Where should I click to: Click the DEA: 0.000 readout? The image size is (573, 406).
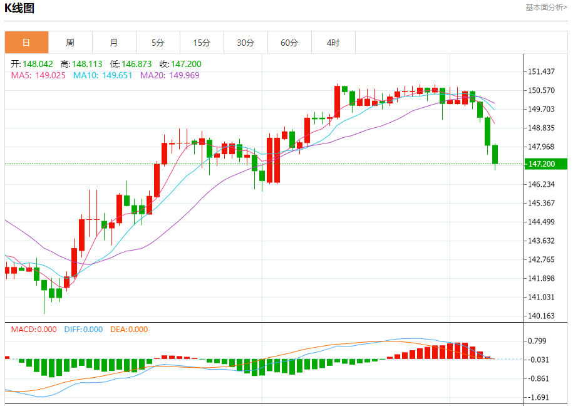[x=129, y=330]
